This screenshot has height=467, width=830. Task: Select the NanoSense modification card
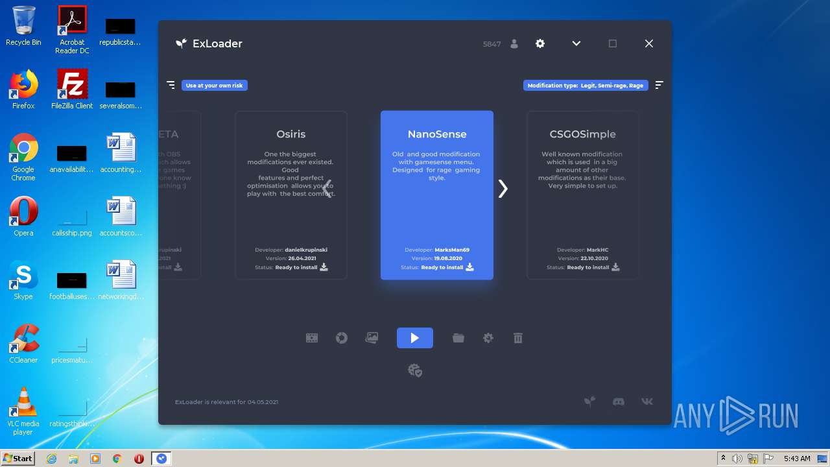click(437, 195)
